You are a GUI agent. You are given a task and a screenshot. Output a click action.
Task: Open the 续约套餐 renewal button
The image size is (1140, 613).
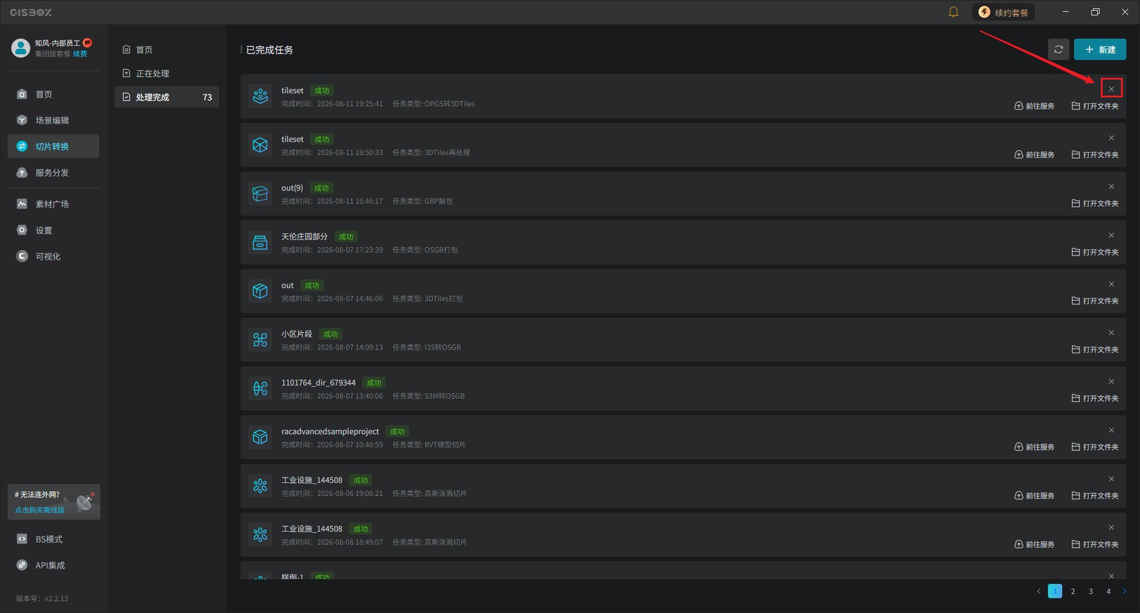pyautogui.click(x=1003, y=12)
